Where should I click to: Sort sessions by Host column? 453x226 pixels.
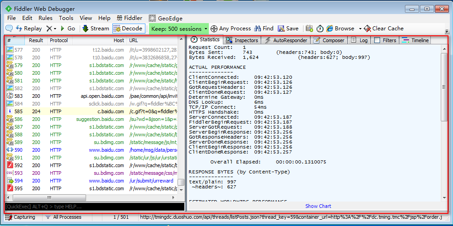(99, 40)
